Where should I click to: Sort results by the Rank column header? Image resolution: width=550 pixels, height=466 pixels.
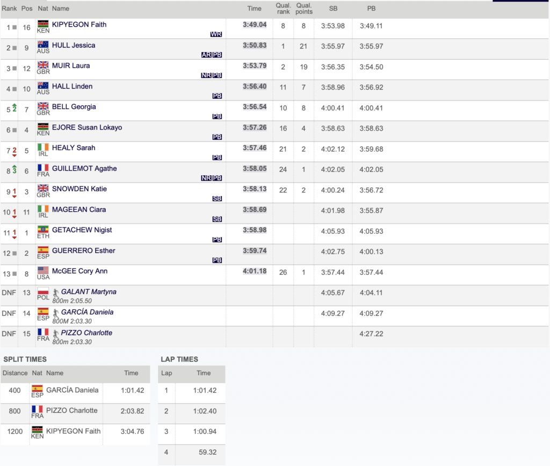click(9, 9)
